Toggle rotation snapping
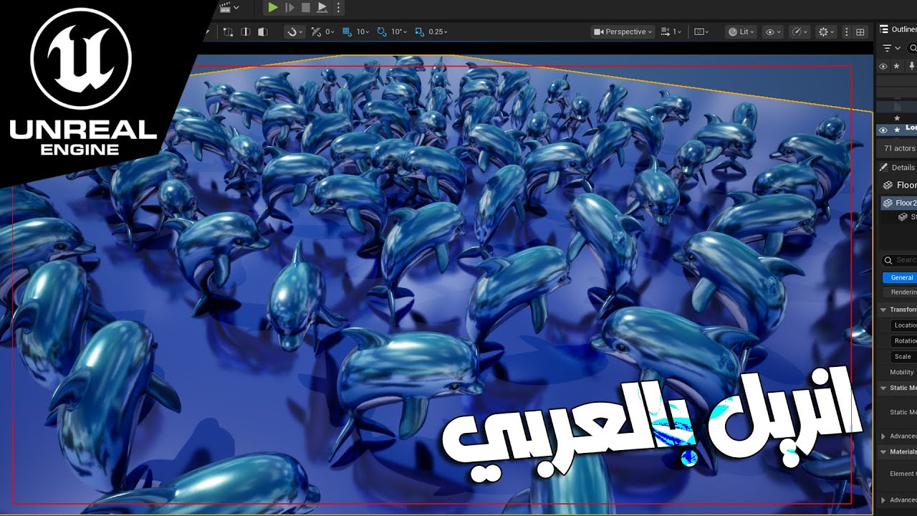The width and height of the screenshot is (917, 516). point(382,32)
